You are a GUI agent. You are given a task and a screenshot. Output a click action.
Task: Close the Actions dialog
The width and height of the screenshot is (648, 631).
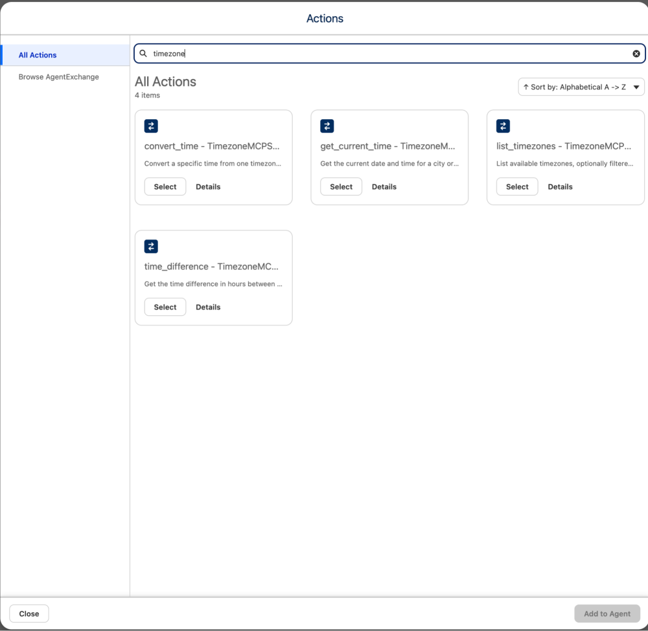(x=29, y=614)
